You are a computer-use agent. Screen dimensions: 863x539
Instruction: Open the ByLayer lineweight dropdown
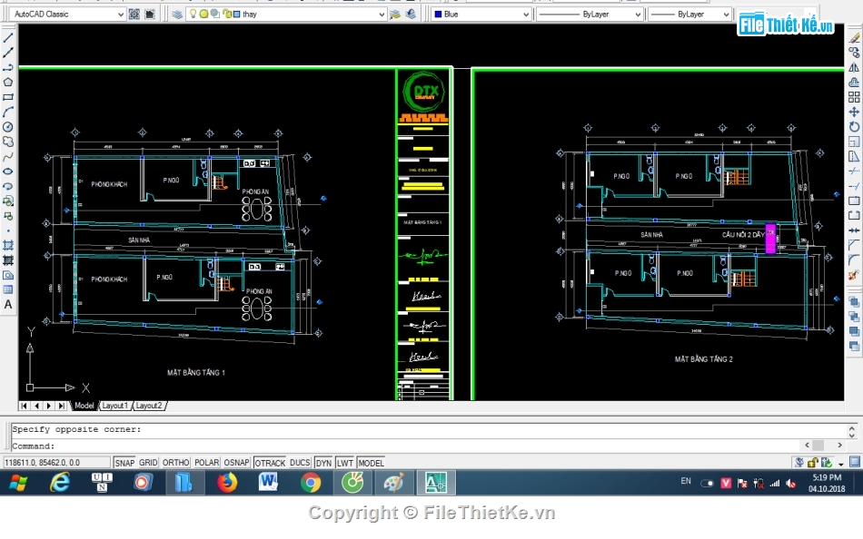[689, 15]
